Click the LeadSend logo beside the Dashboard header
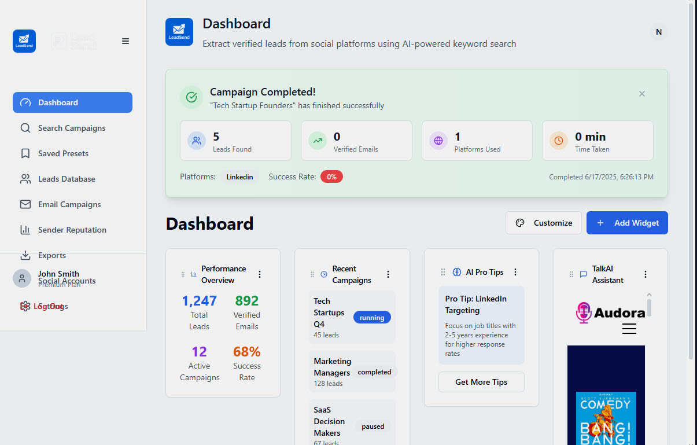 point(179,32)
